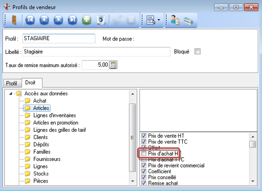Select the Droit tab
This screenshot has width=262, height=191.
(x=32, y=82)
